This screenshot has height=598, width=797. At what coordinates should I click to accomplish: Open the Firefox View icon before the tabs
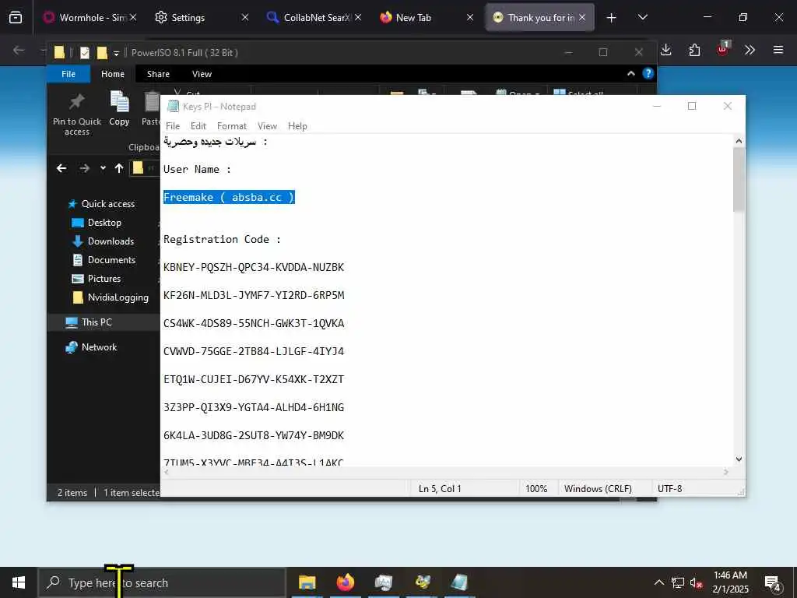click(x=16, y=18)
